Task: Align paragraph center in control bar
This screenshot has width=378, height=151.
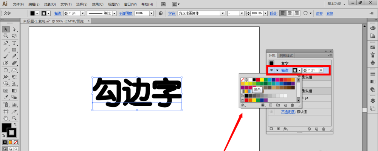Action: coord(290,13)
